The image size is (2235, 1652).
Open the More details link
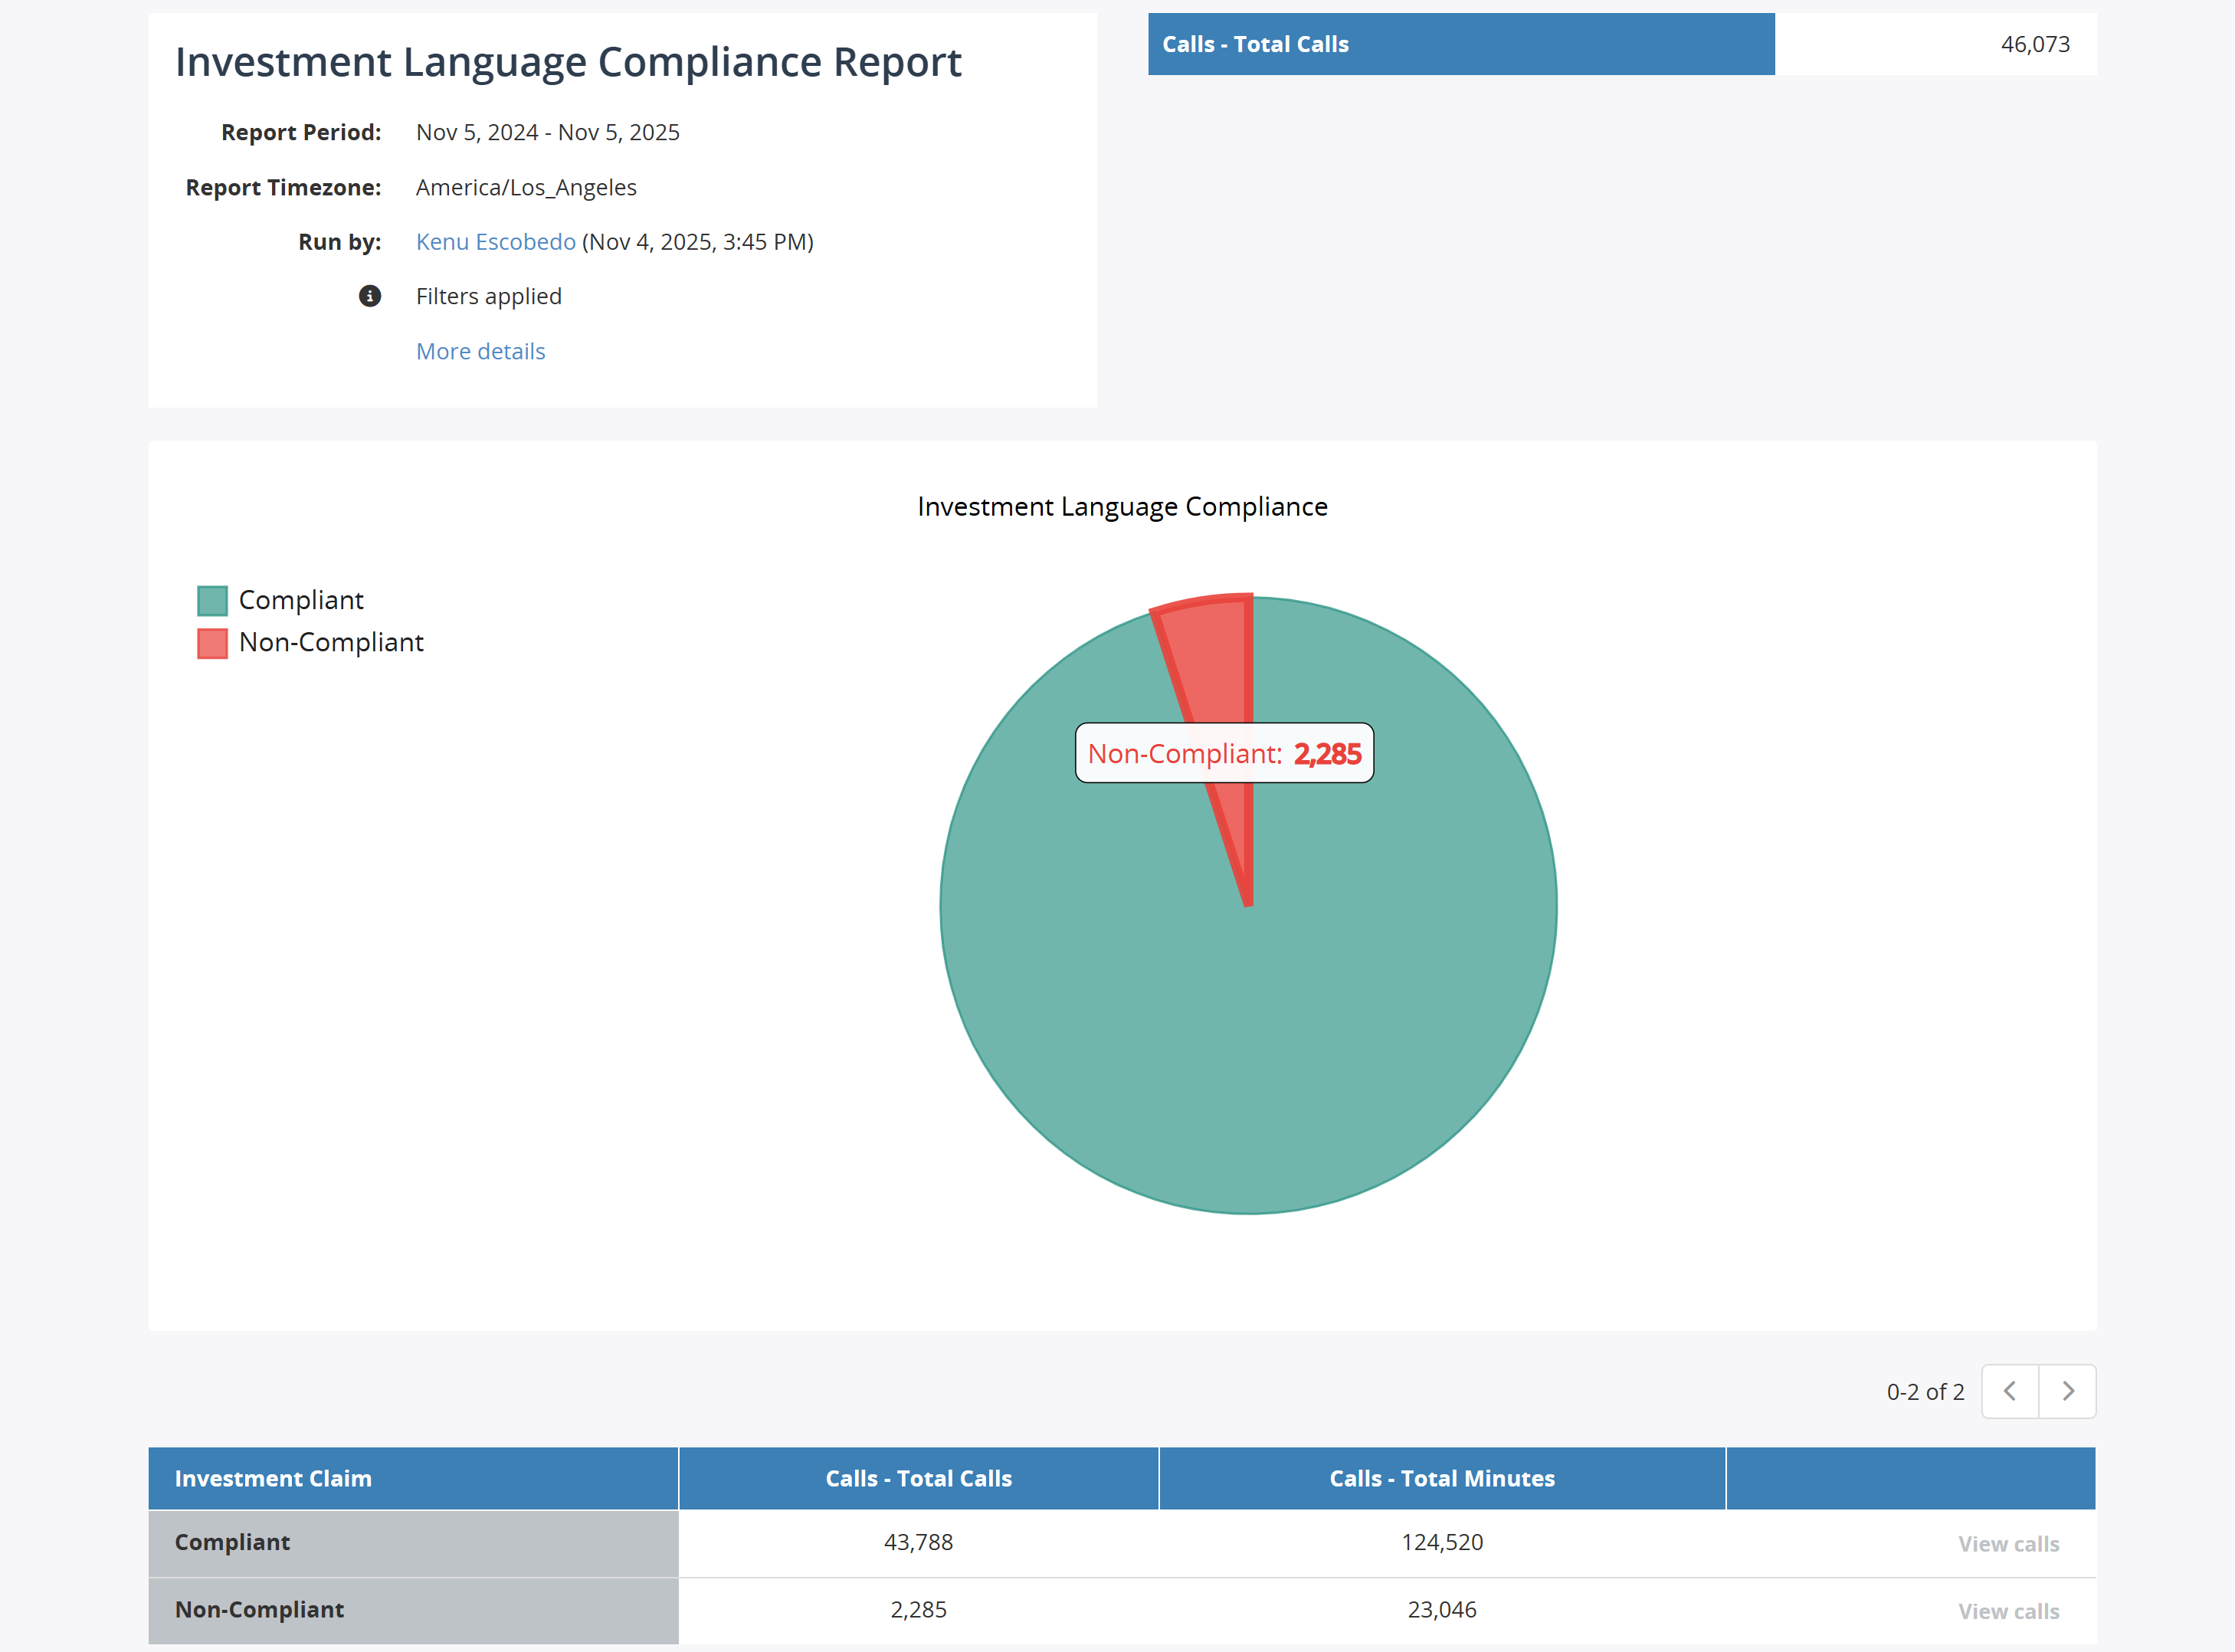[x=480, y=351]
